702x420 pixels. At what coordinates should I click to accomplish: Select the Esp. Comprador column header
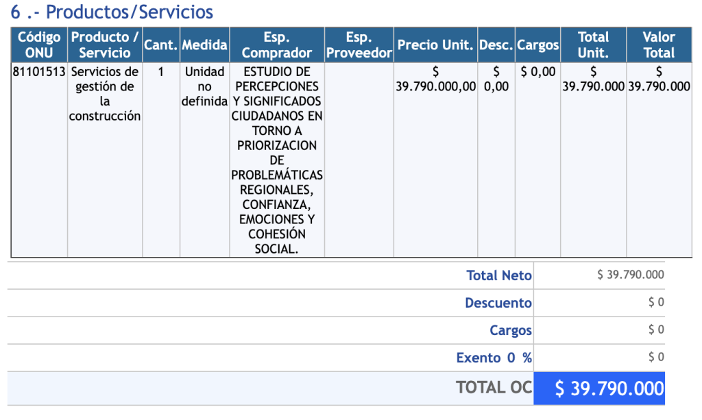point(277,45)
